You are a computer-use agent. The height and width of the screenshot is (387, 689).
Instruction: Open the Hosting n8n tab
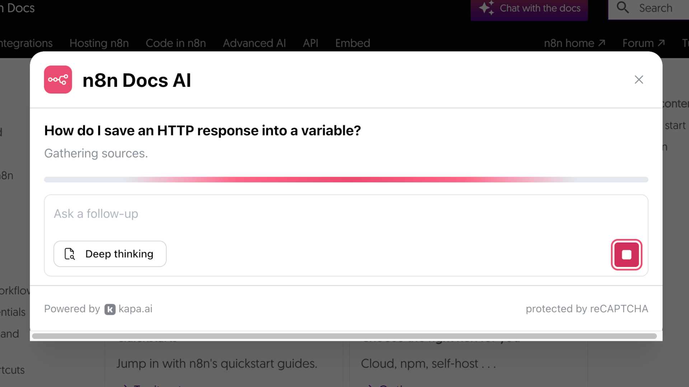click(99, 43)
